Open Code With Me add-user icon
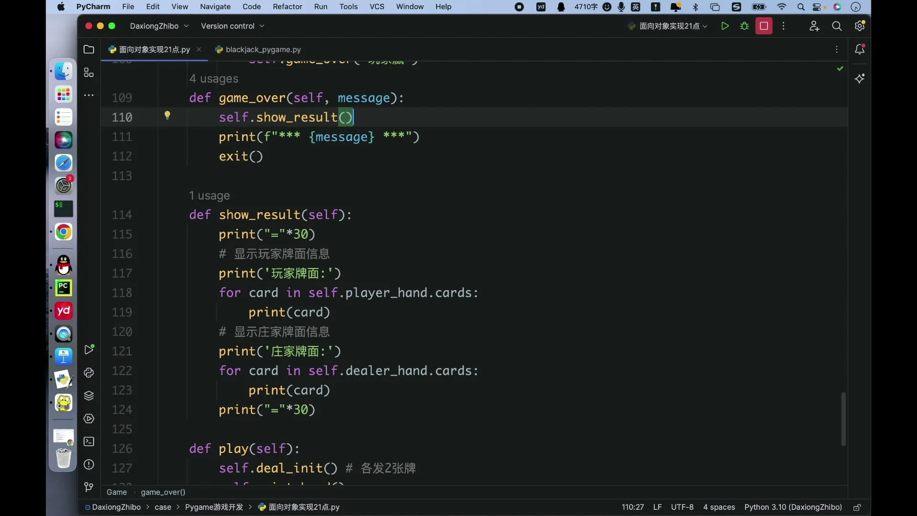Screen dimensions: 917x516 (x=814, y=26)
